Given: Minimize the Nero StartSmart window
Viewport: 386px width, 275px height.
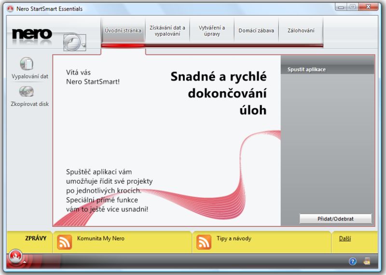Looking at the screenshot, I should click(341, 7).
